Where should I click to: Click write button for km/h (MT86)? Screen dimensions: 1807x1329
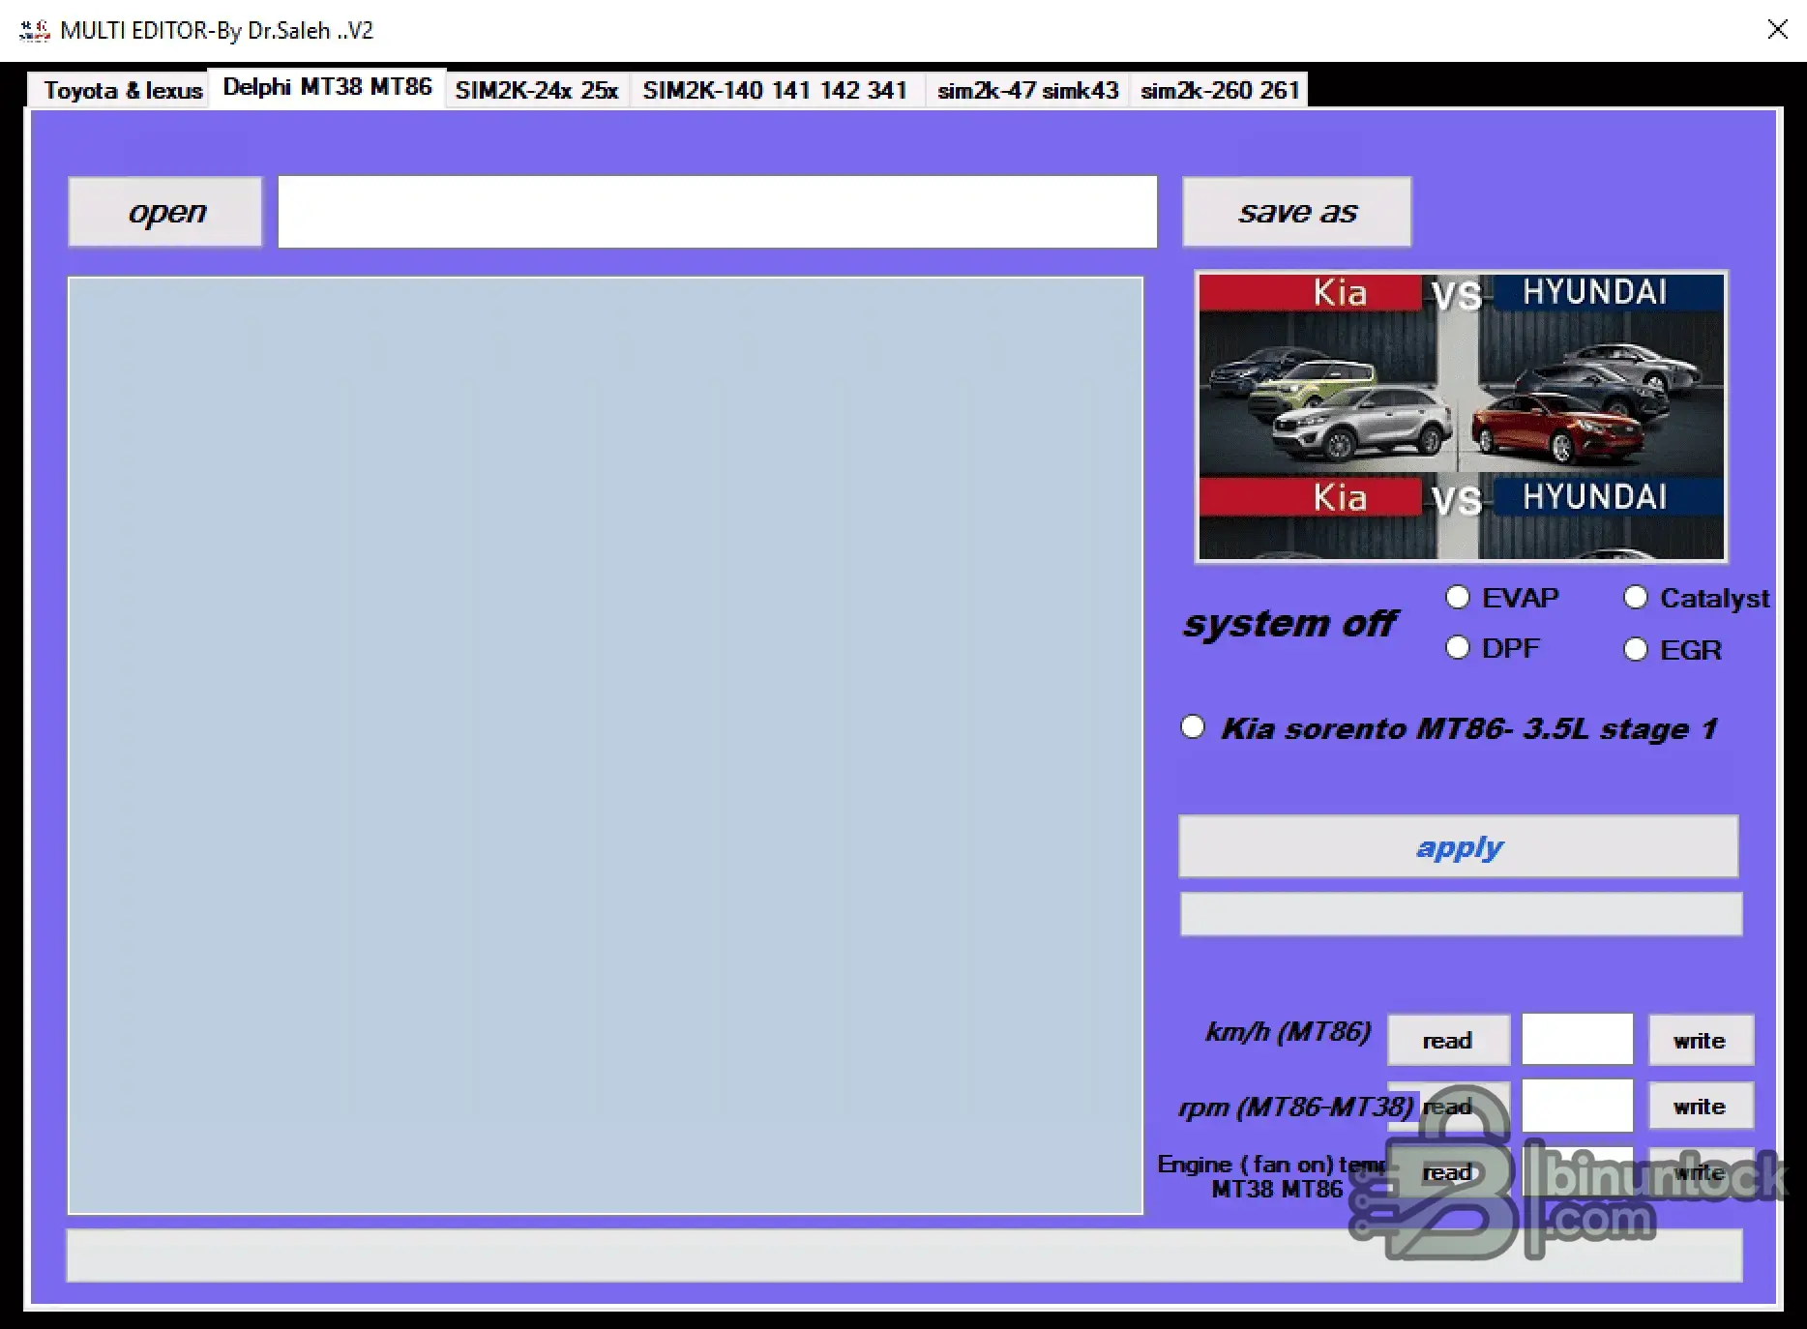click(1701, 1040)
